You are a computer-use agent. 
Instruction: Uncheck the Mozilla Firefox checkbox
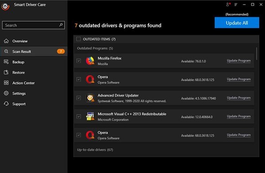pyautogui.click(x=79, y=61)
